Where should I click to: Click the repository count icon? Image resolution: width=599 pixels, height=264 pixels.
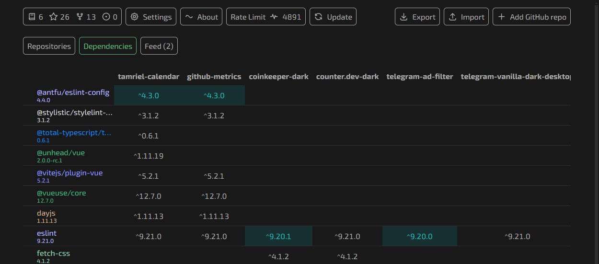(x=32, y=17)
